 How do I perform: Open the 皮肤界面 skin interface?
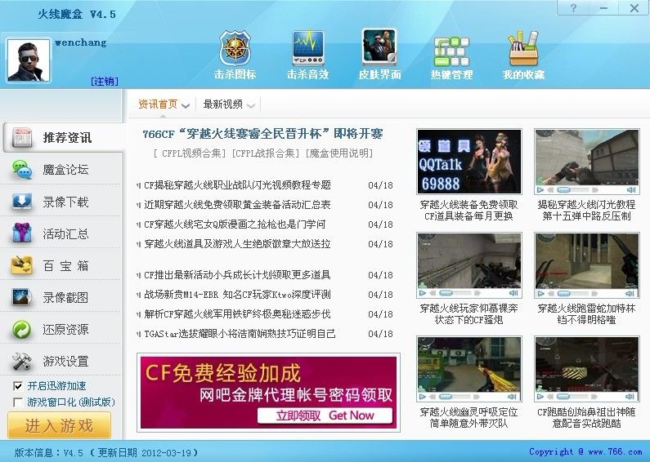pyautogui.click(x=379, y=55)
